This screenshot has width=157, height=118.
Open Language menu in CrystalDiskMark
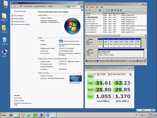[x=105, y=70]
